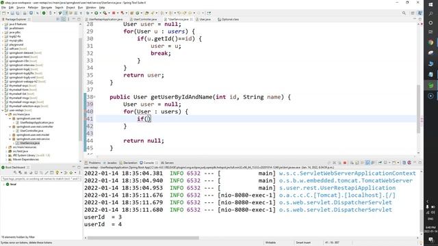Click the New Java Package toolbar icon
This screenshot has height=246, width=438.
pos(131,13)
